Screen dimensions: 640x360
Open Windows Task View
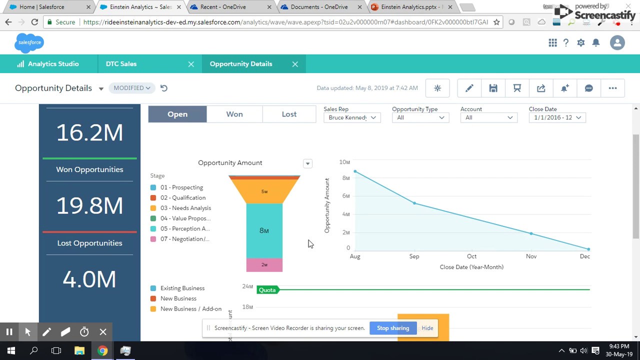pyautogui.click(x=56, y=350)
